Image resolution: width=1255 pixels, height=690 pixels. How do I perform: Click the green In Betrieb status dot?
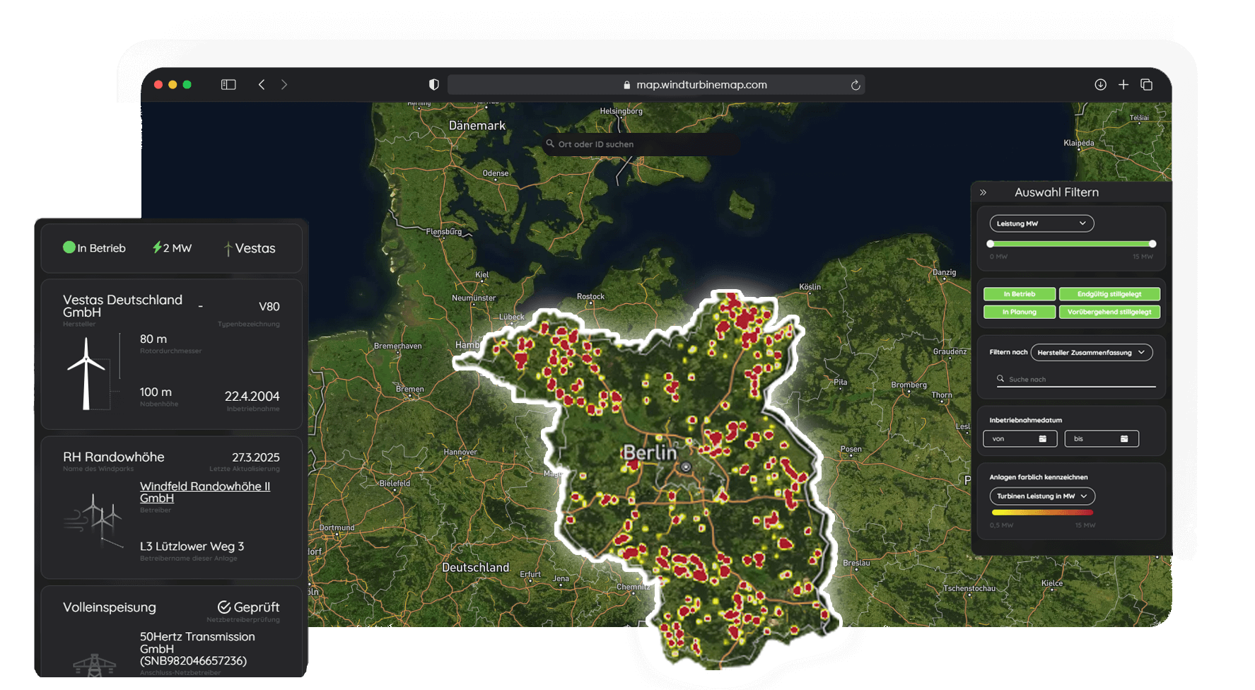(69, 247)
